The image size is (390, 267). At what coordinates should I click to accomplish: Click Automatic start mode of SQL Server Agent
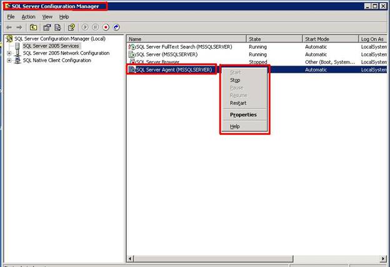pyautogui.click(x=316, y=69)
